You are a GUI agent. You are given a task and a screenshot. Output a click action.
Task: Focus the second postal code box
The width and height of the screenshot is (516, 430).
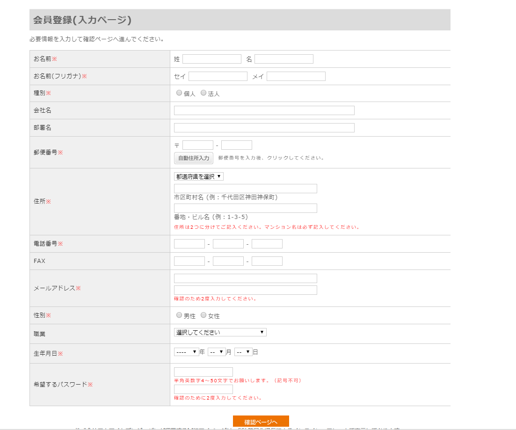click(237, 145)
